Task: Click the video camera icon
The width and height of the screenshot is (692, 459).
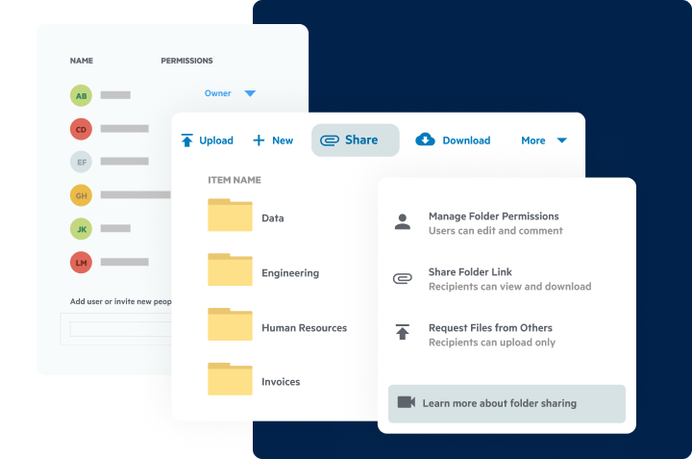Action: [406, 402]
